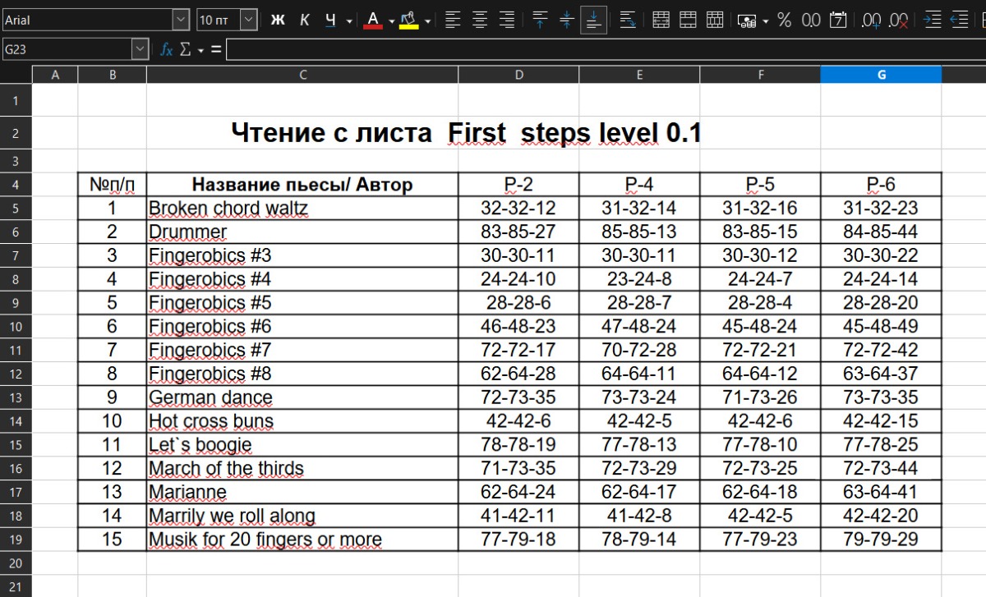Screen dimensions: 986x597
Task: Expand the Name Box dropdown arrow
Action: click(x=140, y=49)
